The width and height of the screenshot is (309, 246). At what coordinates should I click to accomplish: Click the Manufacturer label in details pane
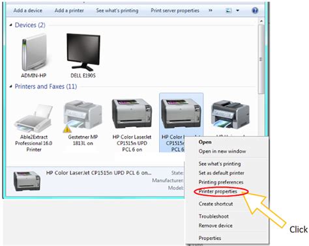coord(168,180)
